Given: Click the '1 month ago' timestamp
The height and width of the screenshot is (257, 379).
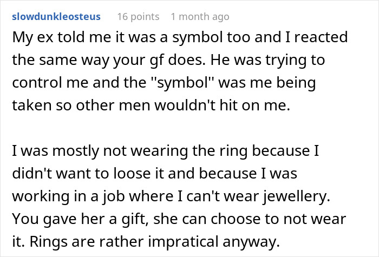Looking at the screenshot, I should 200,17.
